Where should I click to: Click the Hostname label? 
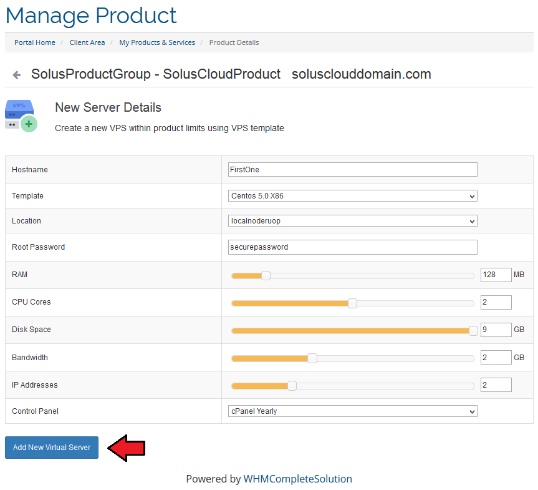tap(30, 169)
